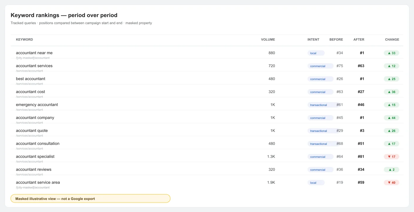This screenshot has width=414, height=212.
Task: Click the 880 volume value
Action: (x=272, y=53)
